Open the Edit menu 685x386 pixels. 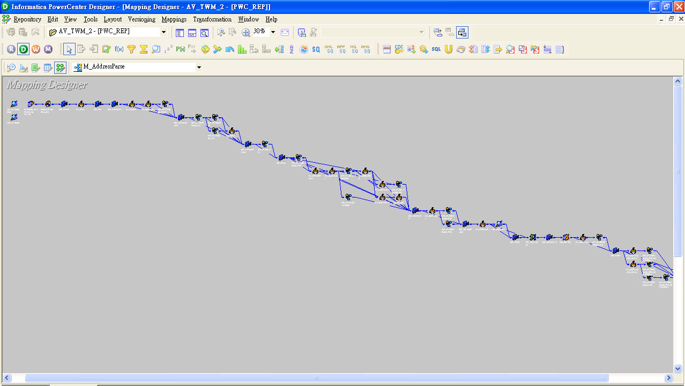(53, 19)
